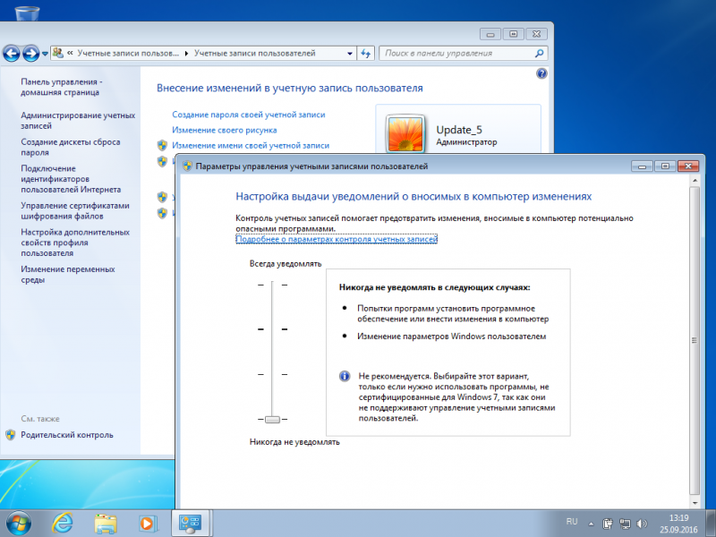
Task: Click 'Изменение имени своей учетной записи'
Action: click(x=251, y=146)
